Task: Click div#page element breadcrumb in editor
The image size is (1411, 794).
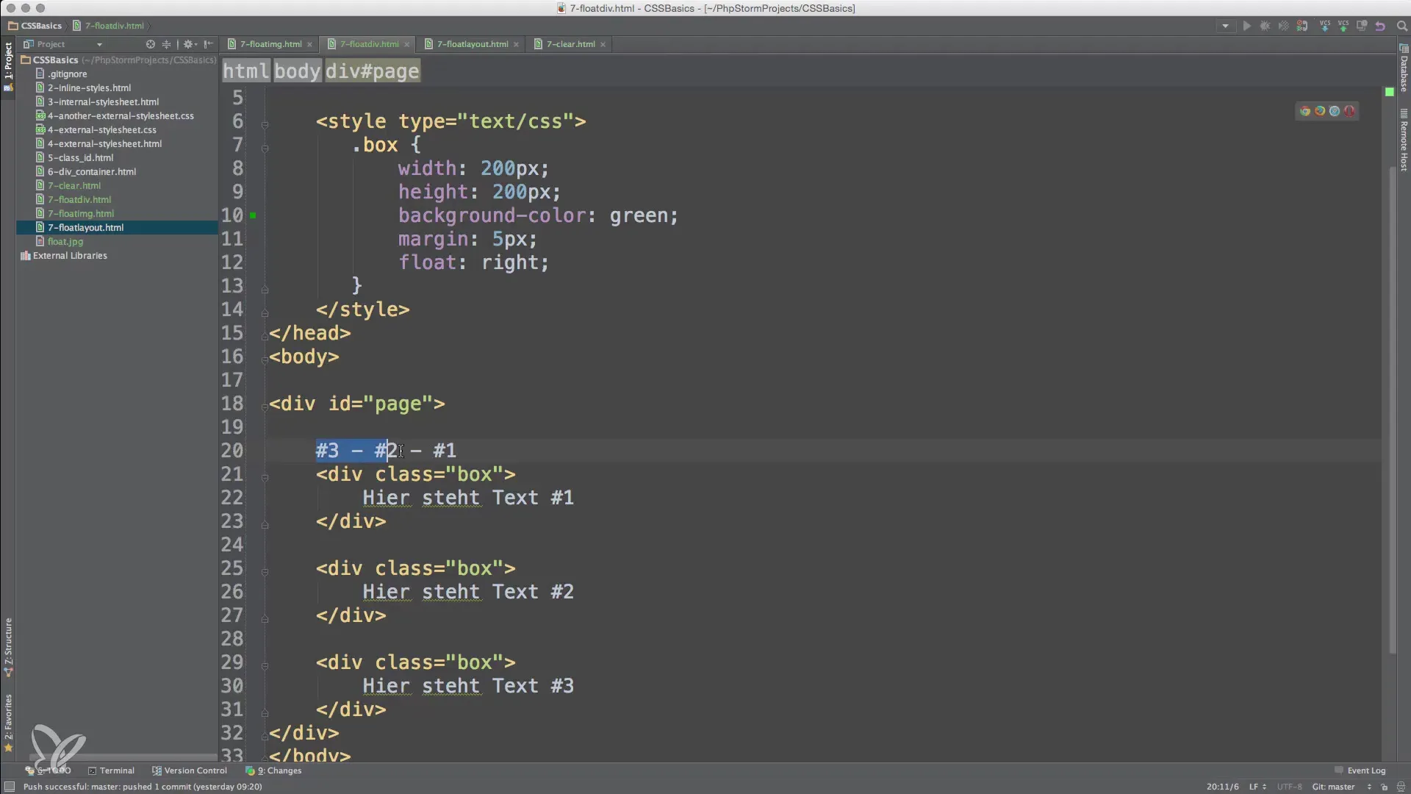Action: (x=373, y=71)
